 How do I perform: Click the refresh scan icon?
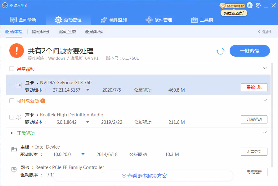pyautogui.click(x=221, y=51)
